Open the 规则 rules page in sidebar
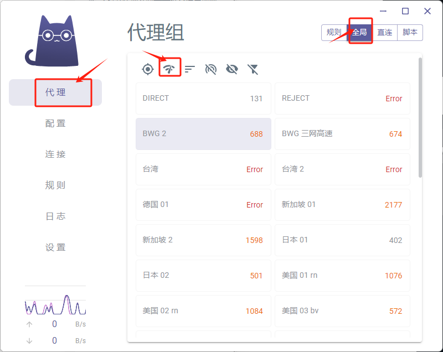443x352 pixels. point(55,185)
